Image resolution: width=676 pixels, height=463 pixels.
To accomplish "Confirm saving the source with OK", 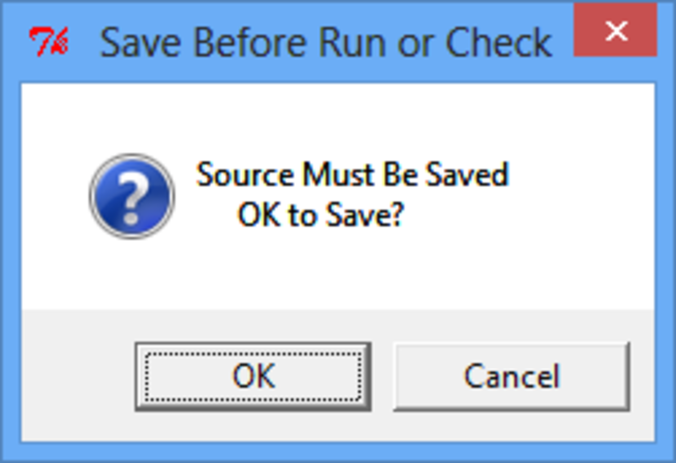I will (x=253, y=376).
